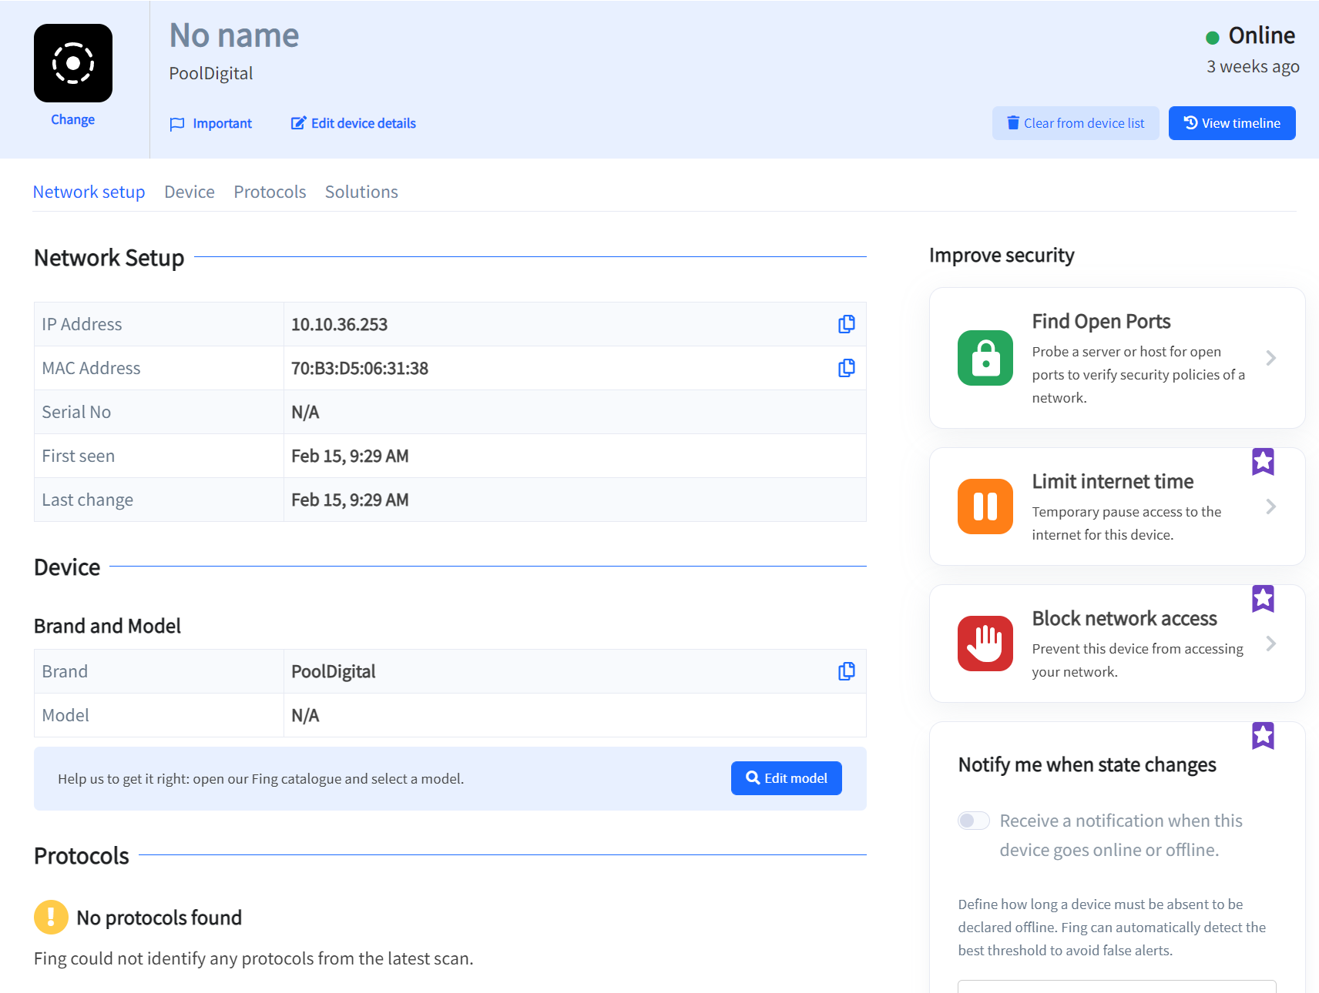The width and height of the screenshot is (1319, 993).
Task: Switch to the Protocols tab
Action: click(x=270, y=192)
